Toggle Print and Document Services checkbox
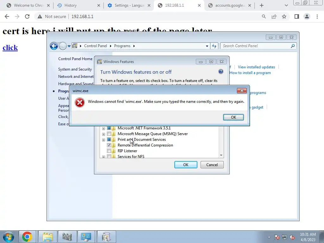The image size is (324, 243). click(109, 140)
